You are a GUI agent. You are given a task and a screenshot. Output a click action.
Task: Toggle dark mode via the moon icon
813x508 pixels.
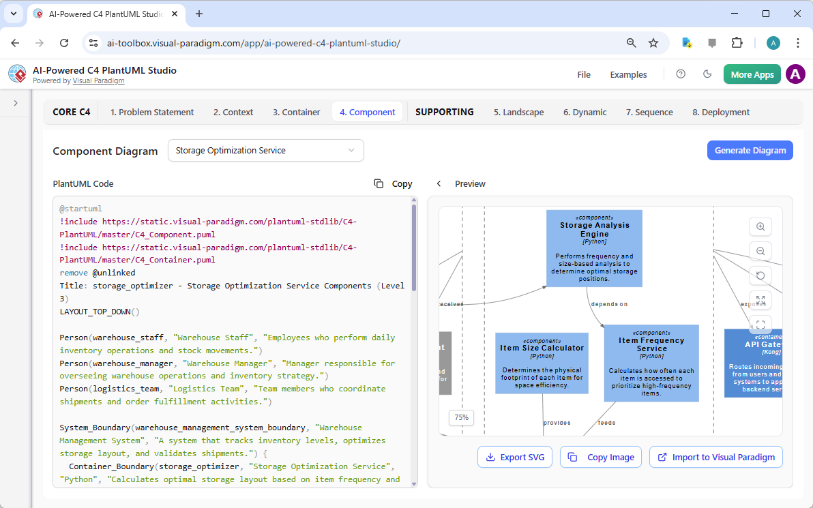pos(707,74)
